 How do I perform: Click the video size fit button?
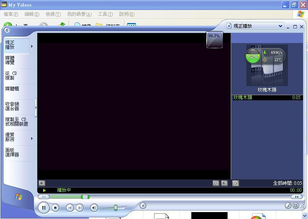(216, 183)
